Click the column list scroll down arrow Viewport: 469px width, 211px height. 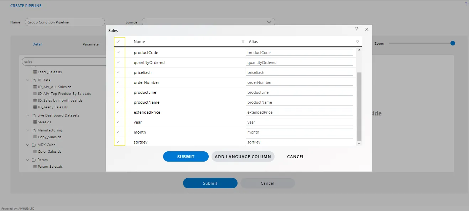[359, 144]
